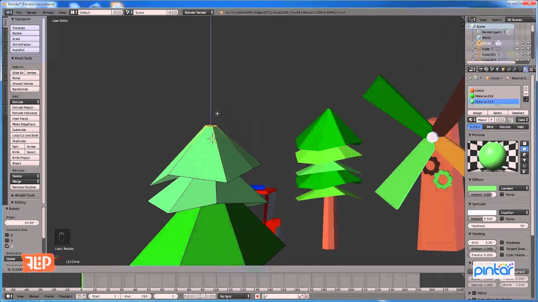Open the Merge dropdown
This screenshot has width=538, height=302.
(x=25, y=182)
